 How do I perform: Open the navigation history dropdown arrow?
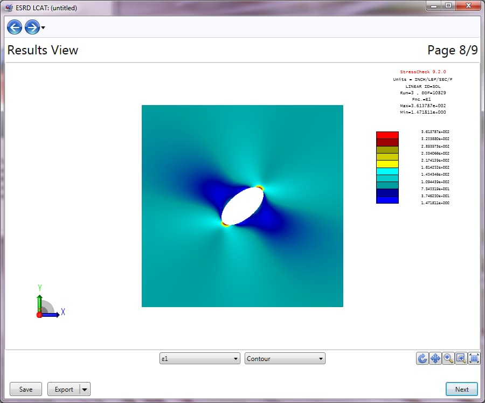tap(43, 27)
